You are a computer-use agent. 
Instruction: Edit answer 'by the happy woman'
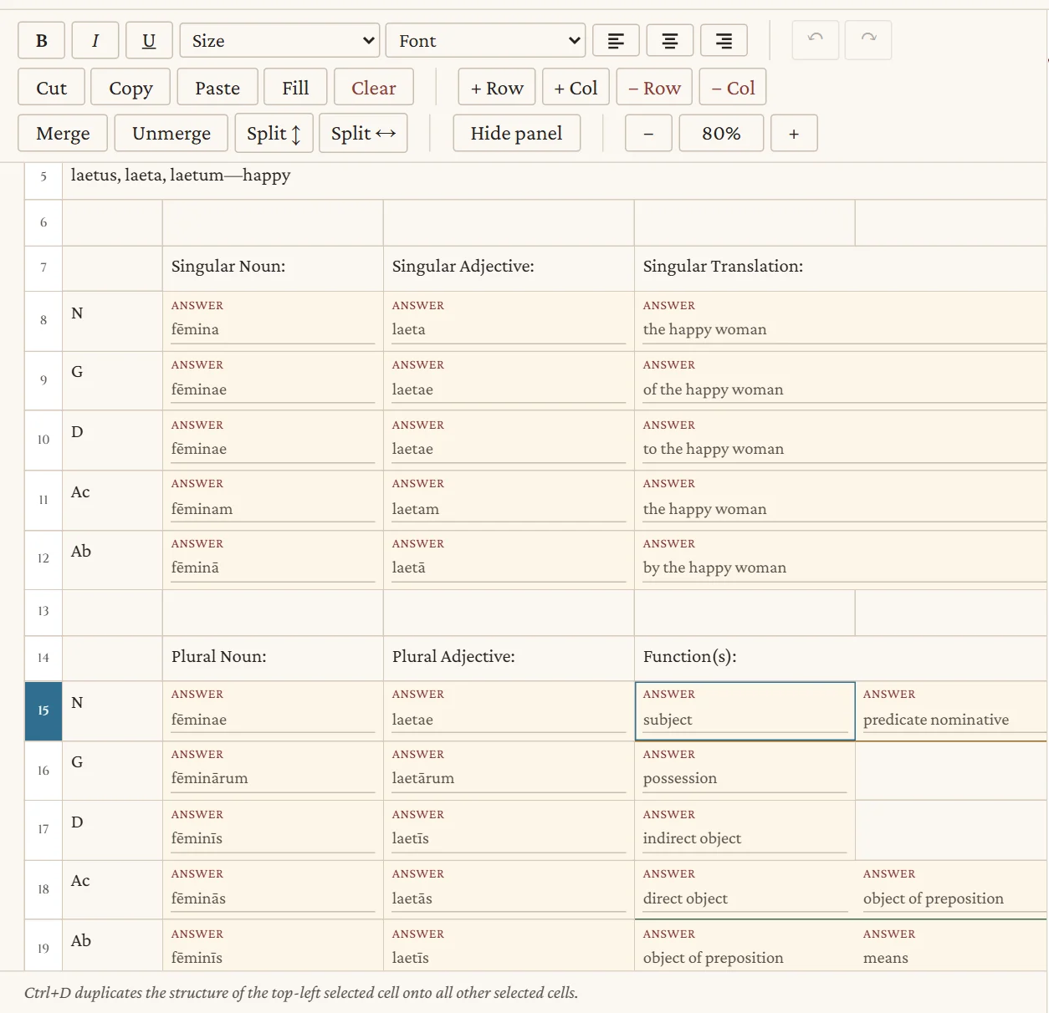pyautogui.click(x=844, y=568)
